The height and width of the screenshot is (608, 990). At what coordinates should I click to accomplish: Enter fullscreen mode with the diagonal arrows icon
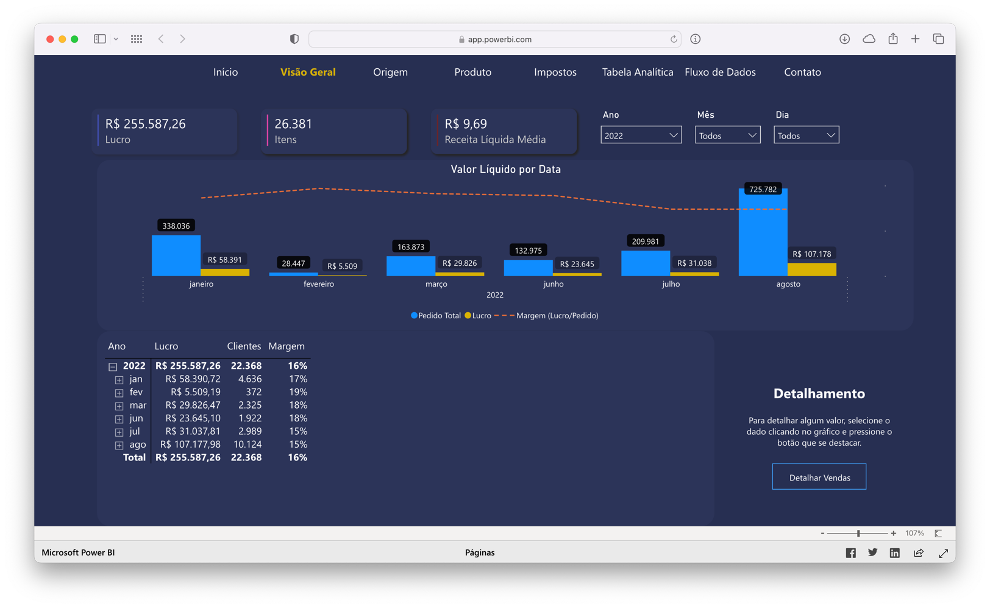tap(944, 553)
